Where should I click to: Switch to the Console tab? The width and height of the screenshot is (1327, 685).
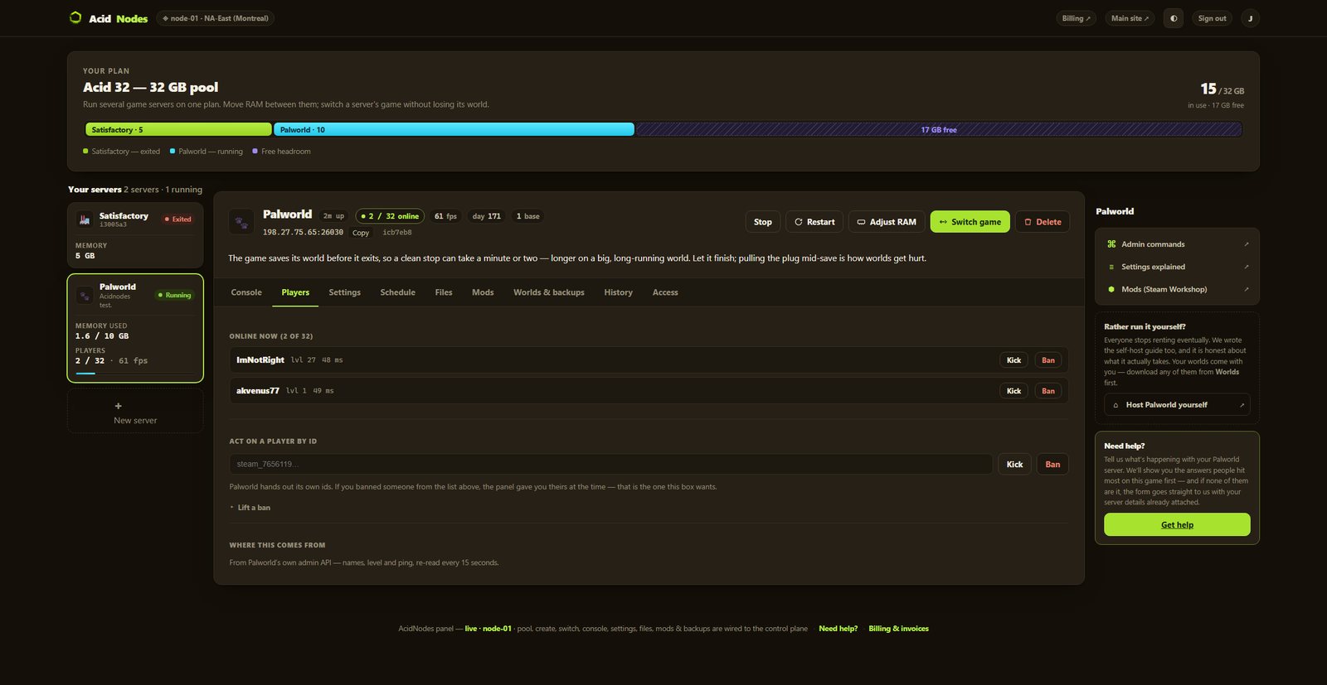(246, 292)
